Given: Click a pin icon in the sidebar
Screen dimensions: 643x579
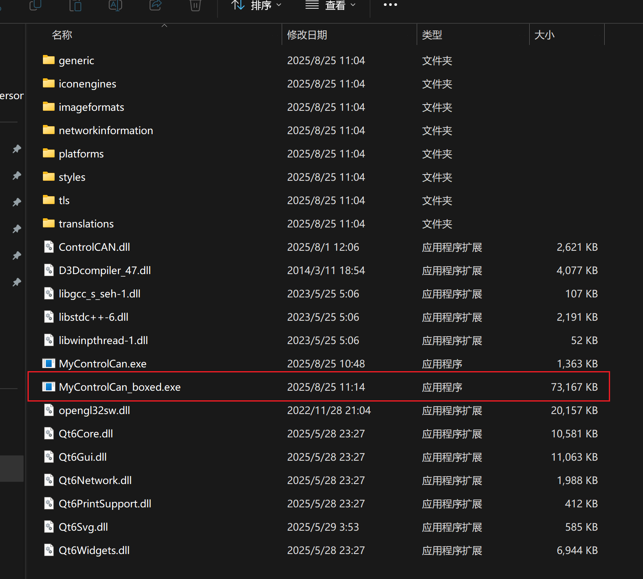Looking at the screenshot, I should pos(17,149).
